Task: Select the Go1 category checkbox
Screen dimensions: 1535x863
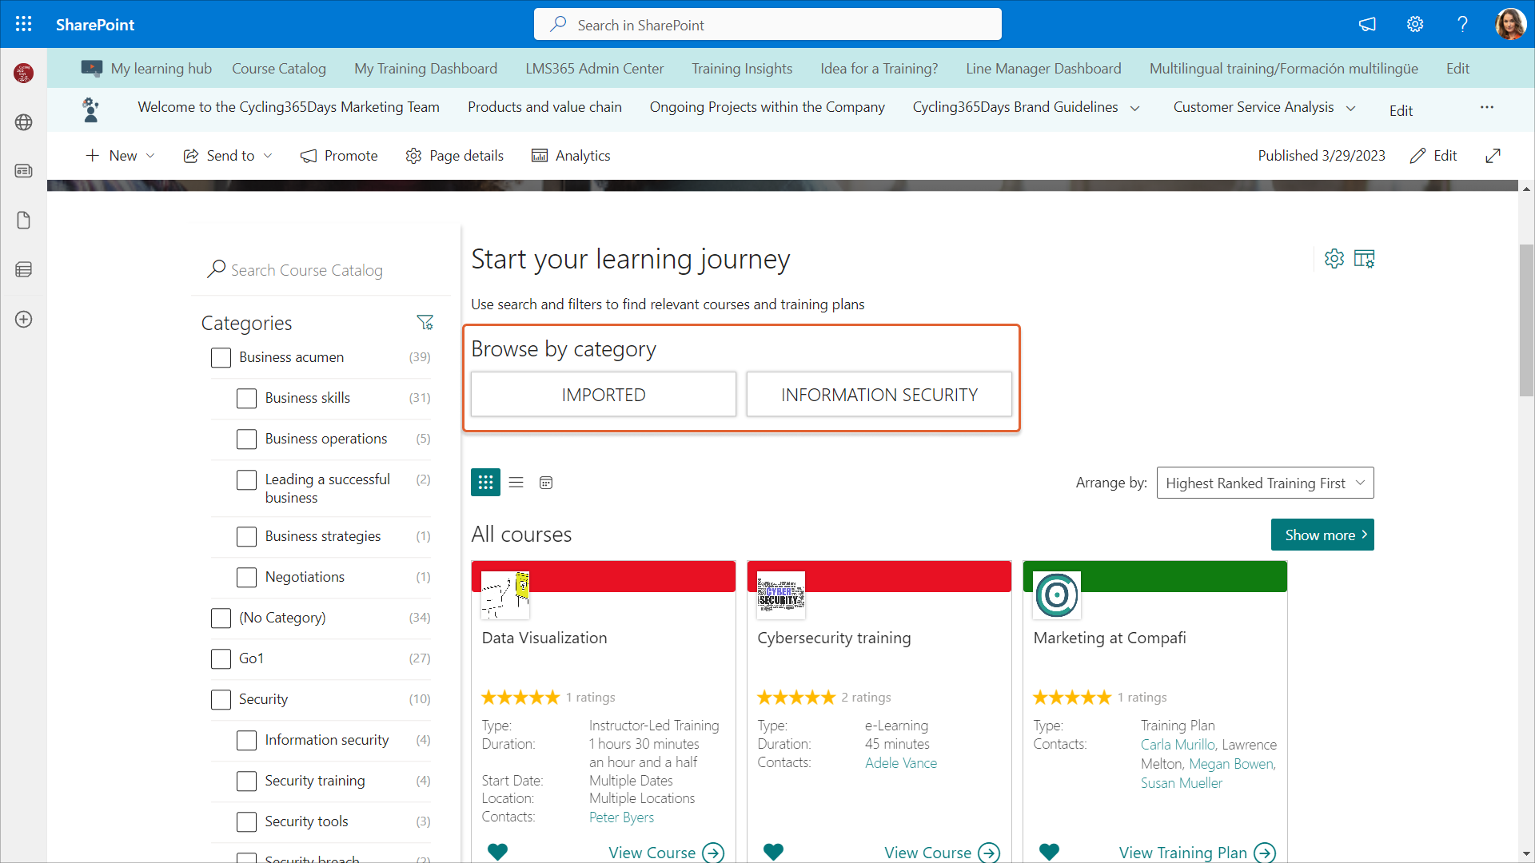Action: coord(221,658)
